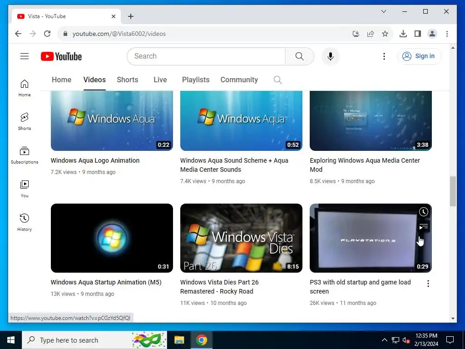Image resolution: width=465 pixels, height=349 pixels.
Task: Click title 'Windows Aqua Logo Animation'
Action: [95, 160]
